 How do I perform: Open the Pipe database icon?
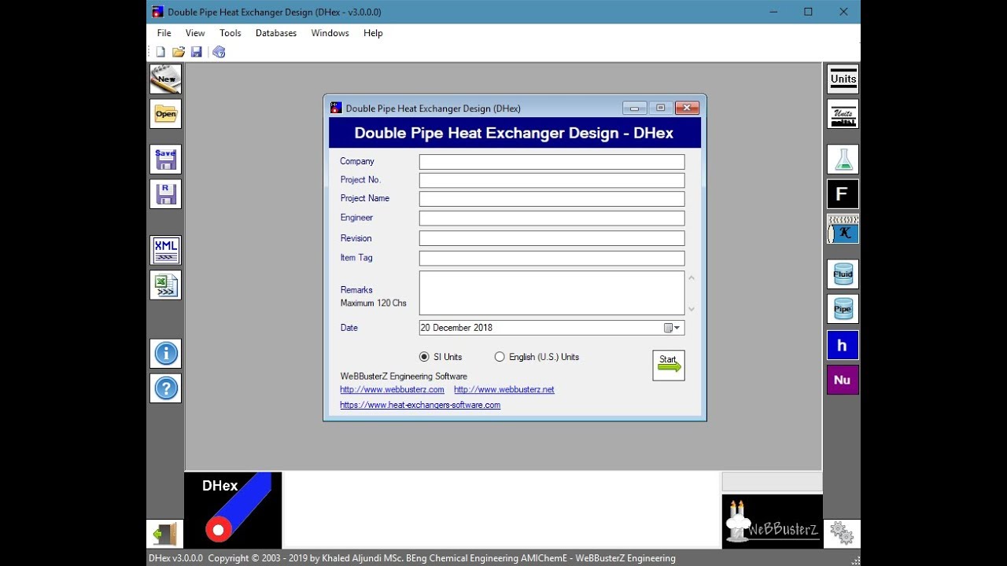843,309
